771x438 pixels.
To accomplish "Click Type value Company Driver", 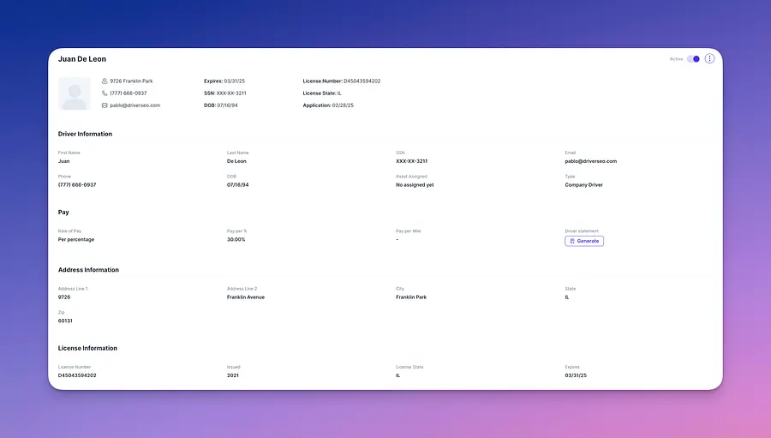I will pos(583,185).
